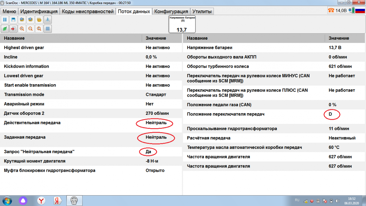Viewport: 366px width, 206px height.
Task: Click RU language indicator in taskbar
Action: 297,200
